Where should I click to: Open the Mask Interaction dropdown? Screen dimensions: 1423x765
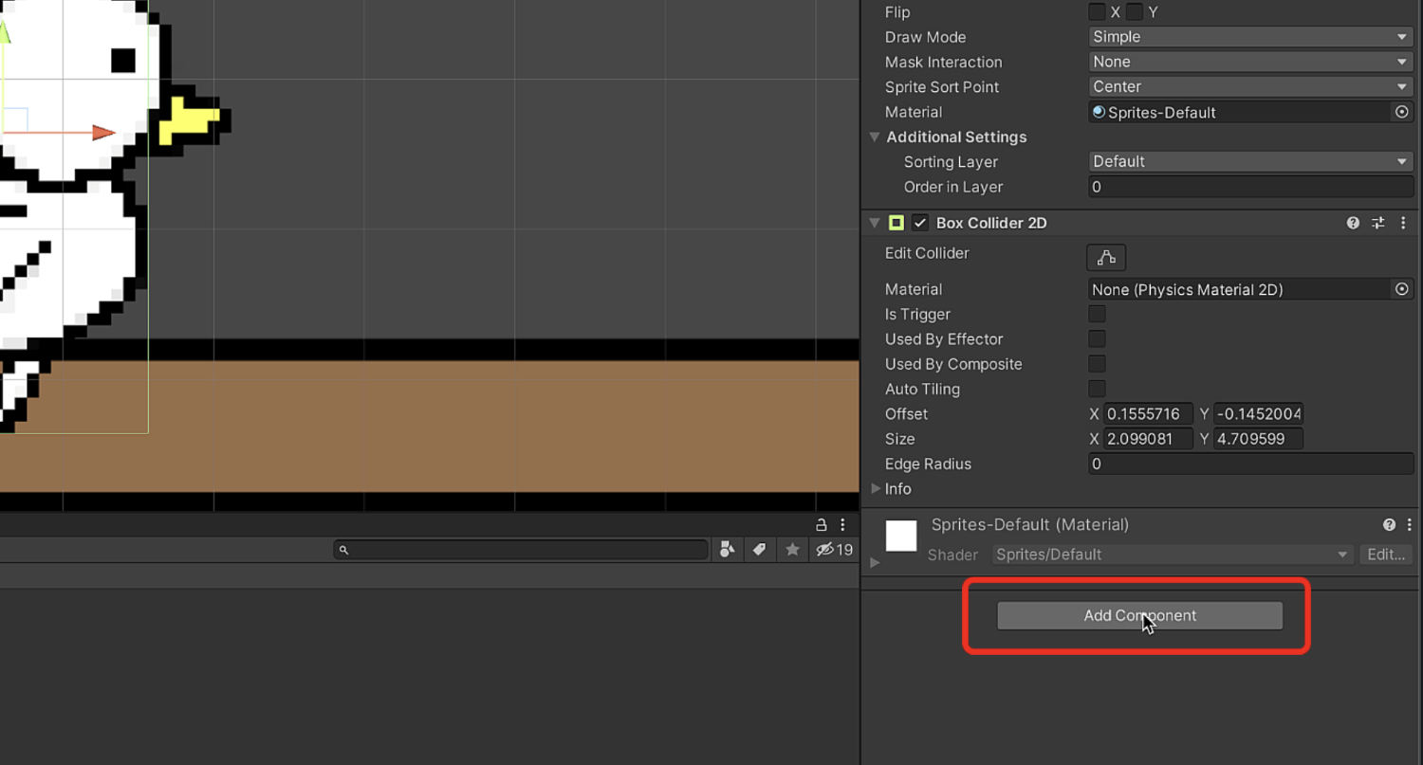1250,62
